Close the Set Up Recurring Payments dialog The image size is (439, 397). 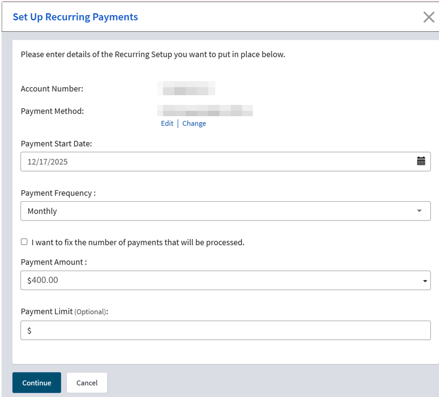(x=429, y=17)
